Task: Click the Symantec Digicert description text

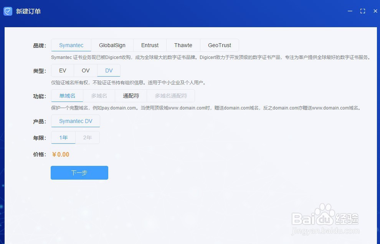Action: 211,57
